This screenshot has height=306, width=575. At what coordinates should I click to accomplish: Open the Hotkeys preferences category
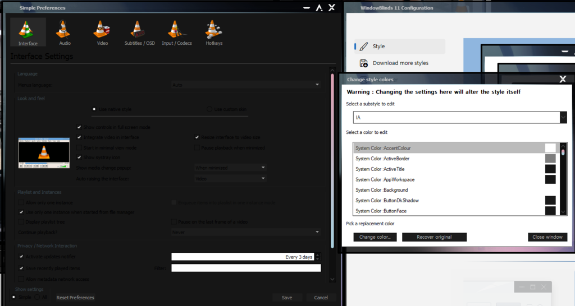click(214, 32)
